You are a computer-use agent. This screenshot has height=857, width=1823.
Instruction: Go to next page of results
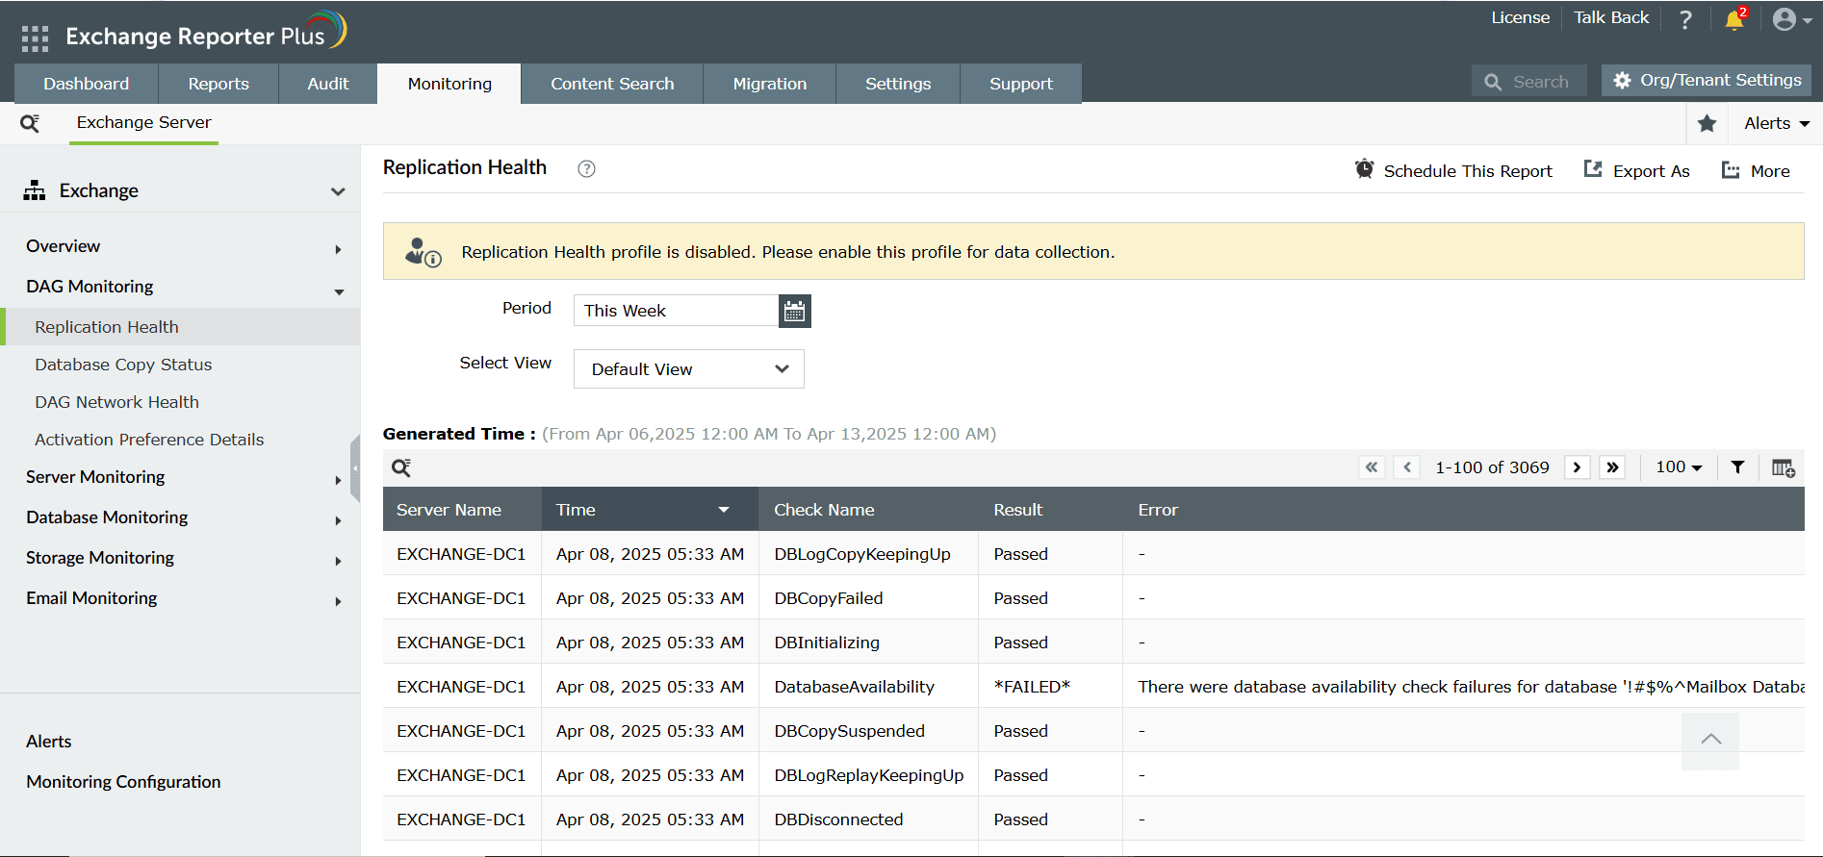[1577, 467]
